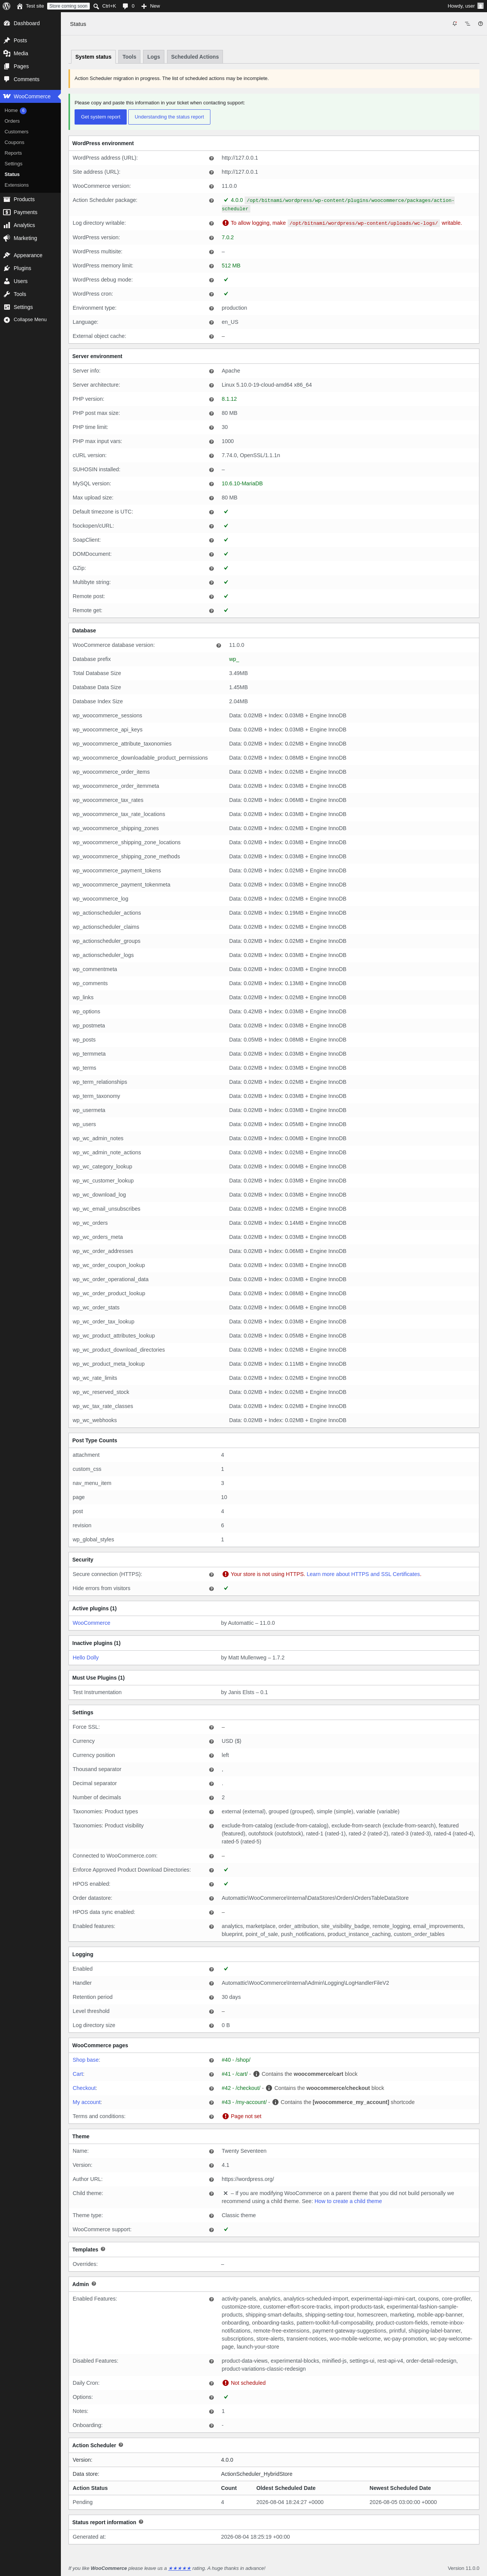
Task: Click the five-star rating link in footer
Action: 180,2568
